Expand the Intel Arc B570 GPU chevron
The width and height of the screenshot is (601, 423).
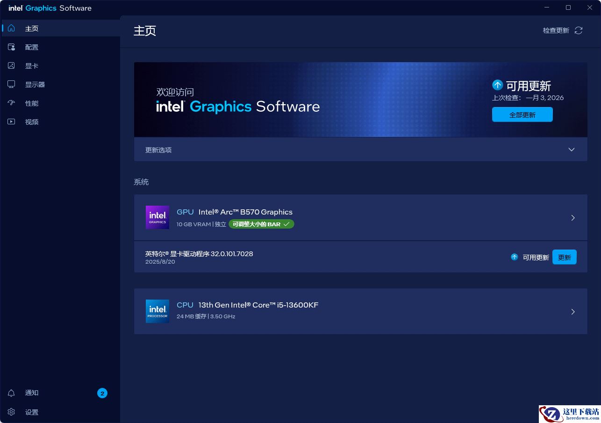click(x=573, y=218)
